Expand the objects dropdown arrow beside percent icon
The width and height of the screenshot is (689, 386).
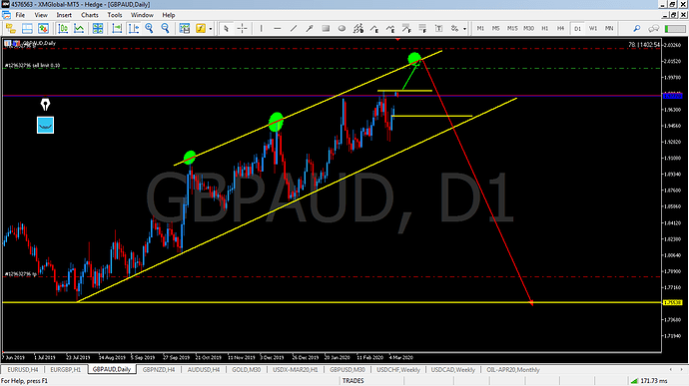pos(464,29)
